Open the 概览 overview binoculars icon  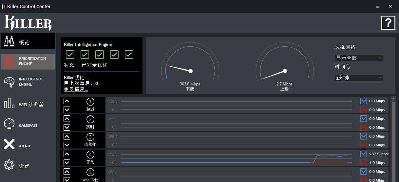click(x=9, y=41)
